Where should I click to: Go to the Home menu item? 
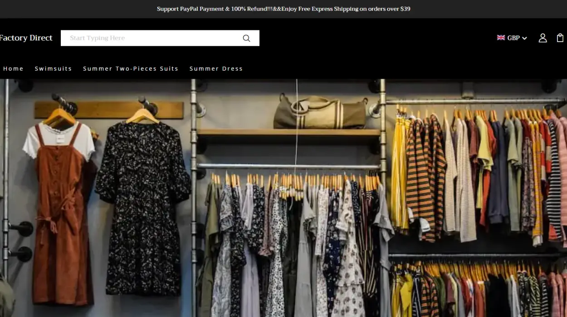click(x=13, y=68)
